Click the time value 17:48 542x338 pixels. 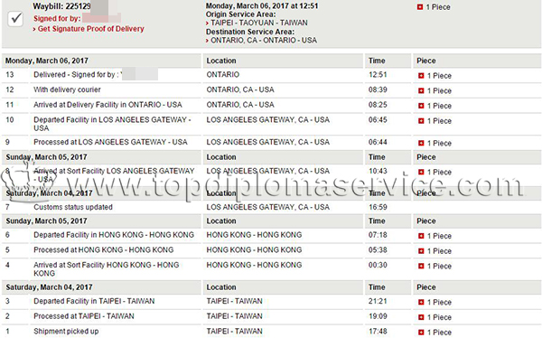click(378, 332)
